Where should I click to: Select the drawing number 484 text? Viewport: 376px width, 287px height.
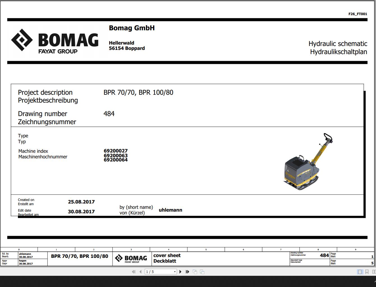(109, 114)
